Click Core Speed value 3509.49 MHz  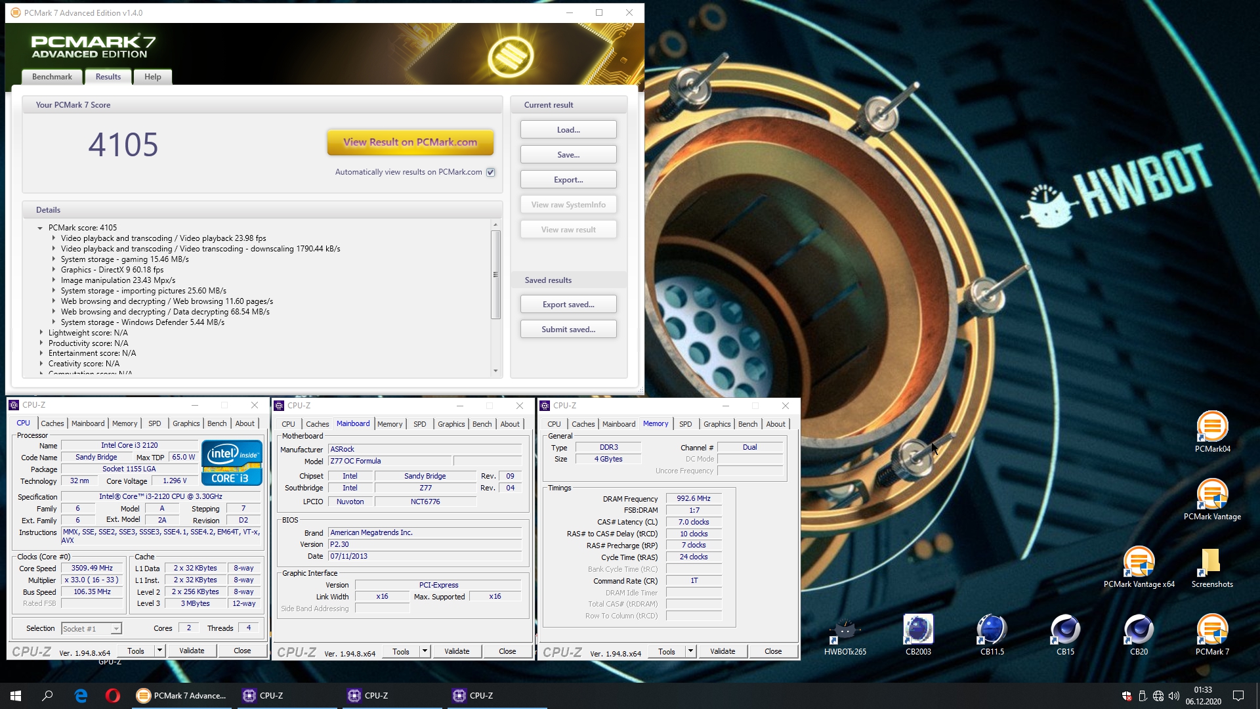(x=92, y=568)
